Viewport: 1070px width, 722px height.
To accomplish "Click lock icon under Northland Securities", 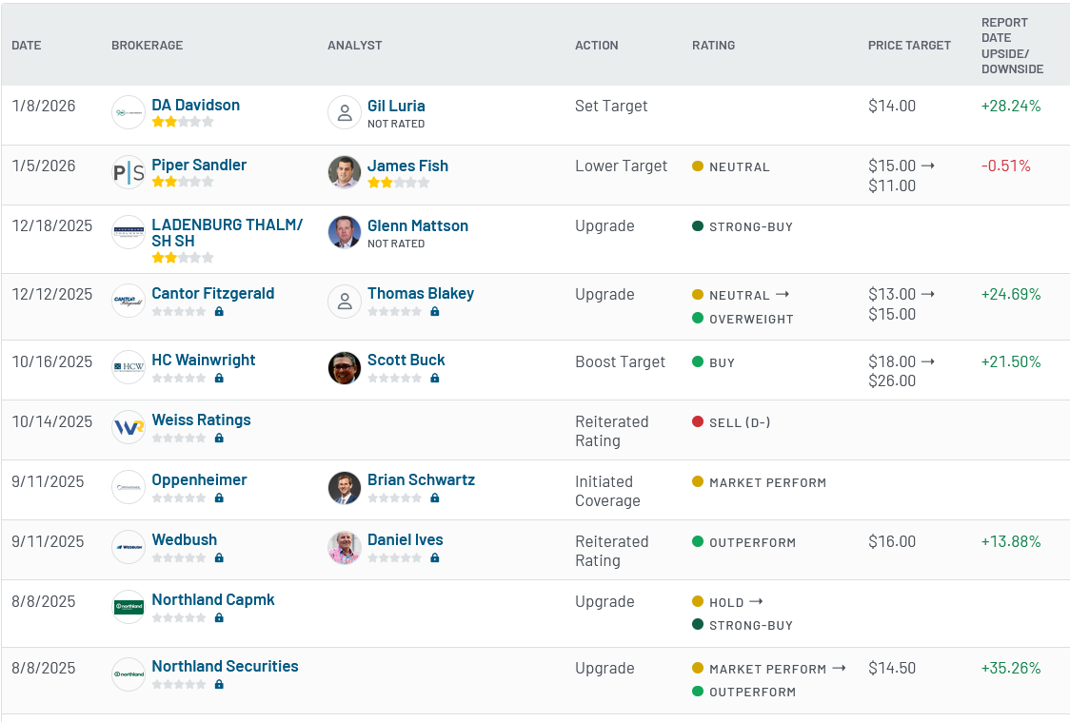I will [x=219, y=685].
